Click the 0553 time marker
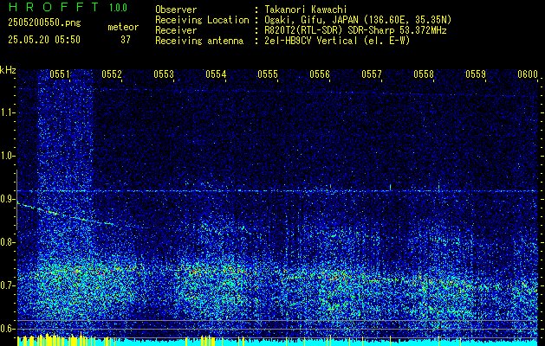The image size is (545, 346). pos(164,74)
